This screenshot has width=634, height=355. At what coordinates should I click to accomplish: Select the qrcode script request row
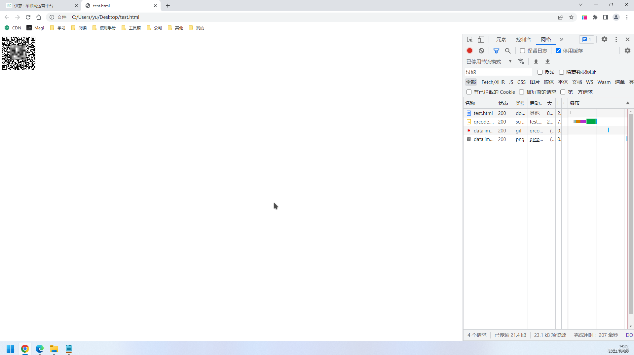pos(545,122)
